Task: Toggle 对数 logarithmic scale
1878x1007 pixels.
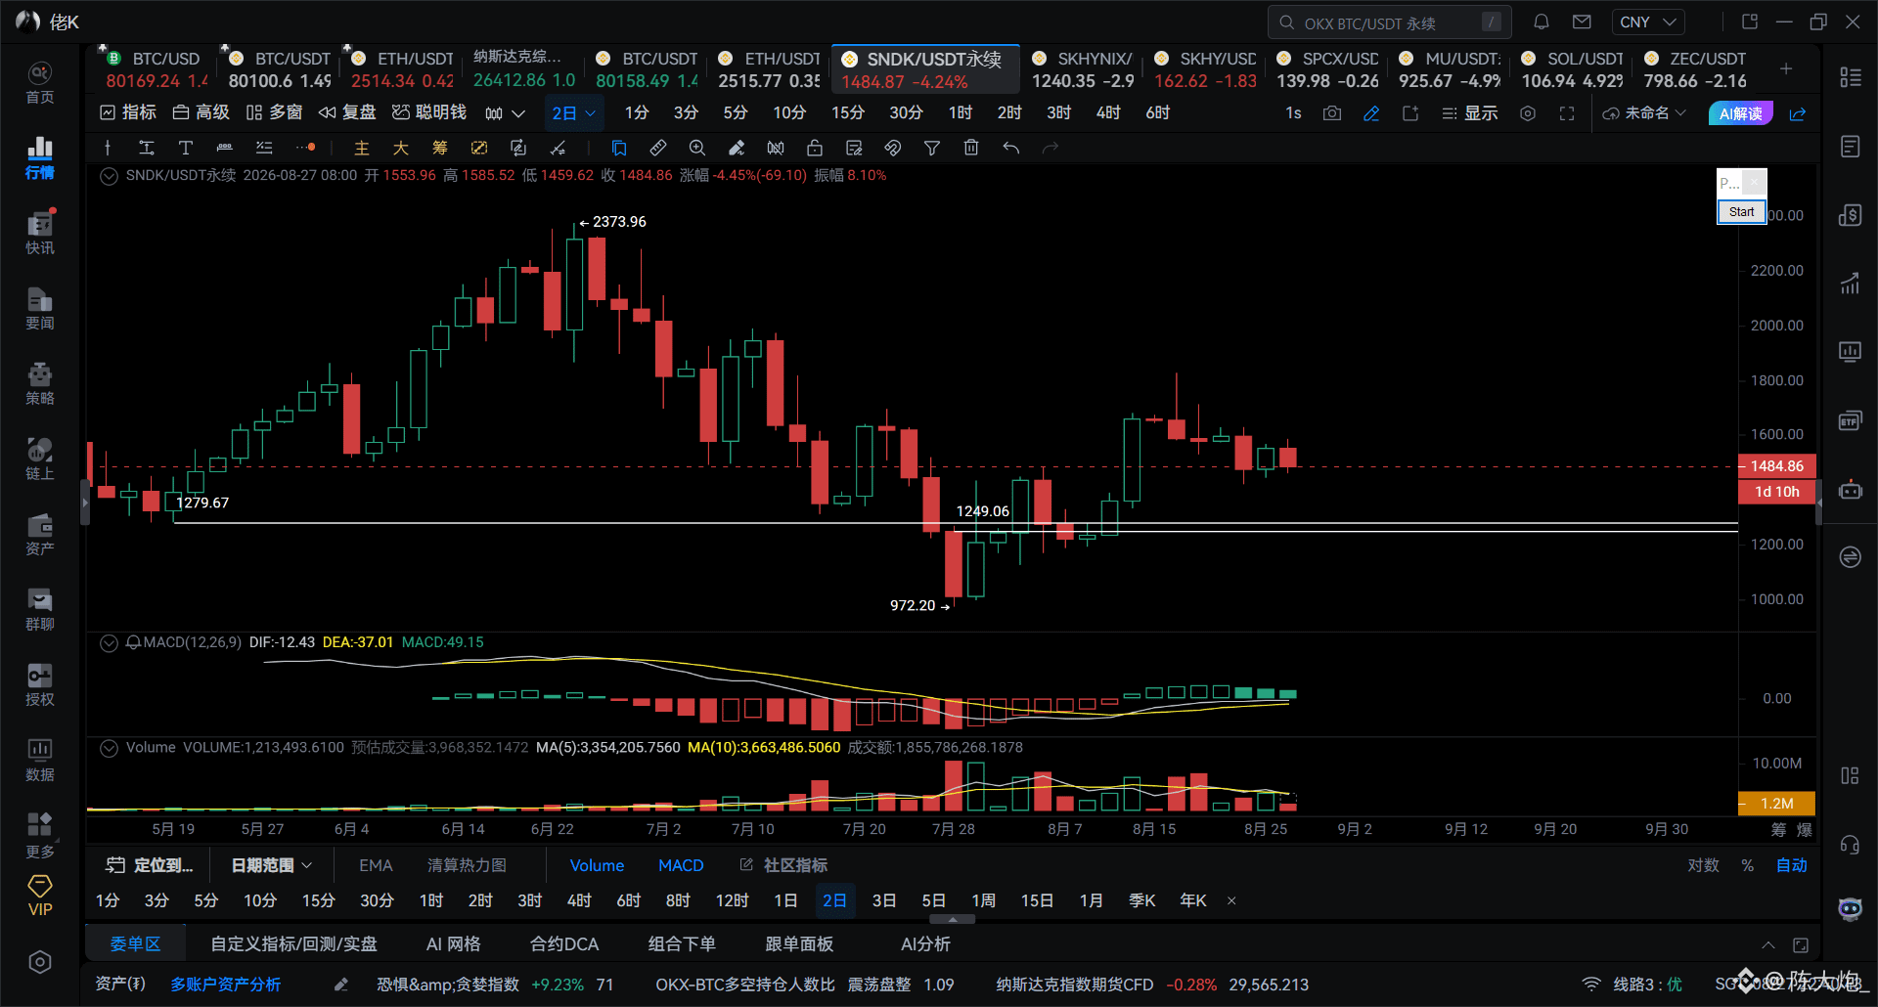Action: [1703, 865]
